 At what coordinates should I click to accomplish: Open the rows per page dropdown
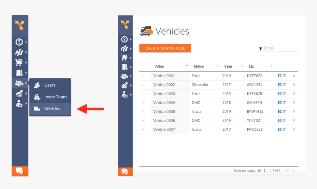pyautogui.click(x=261, y=171)
